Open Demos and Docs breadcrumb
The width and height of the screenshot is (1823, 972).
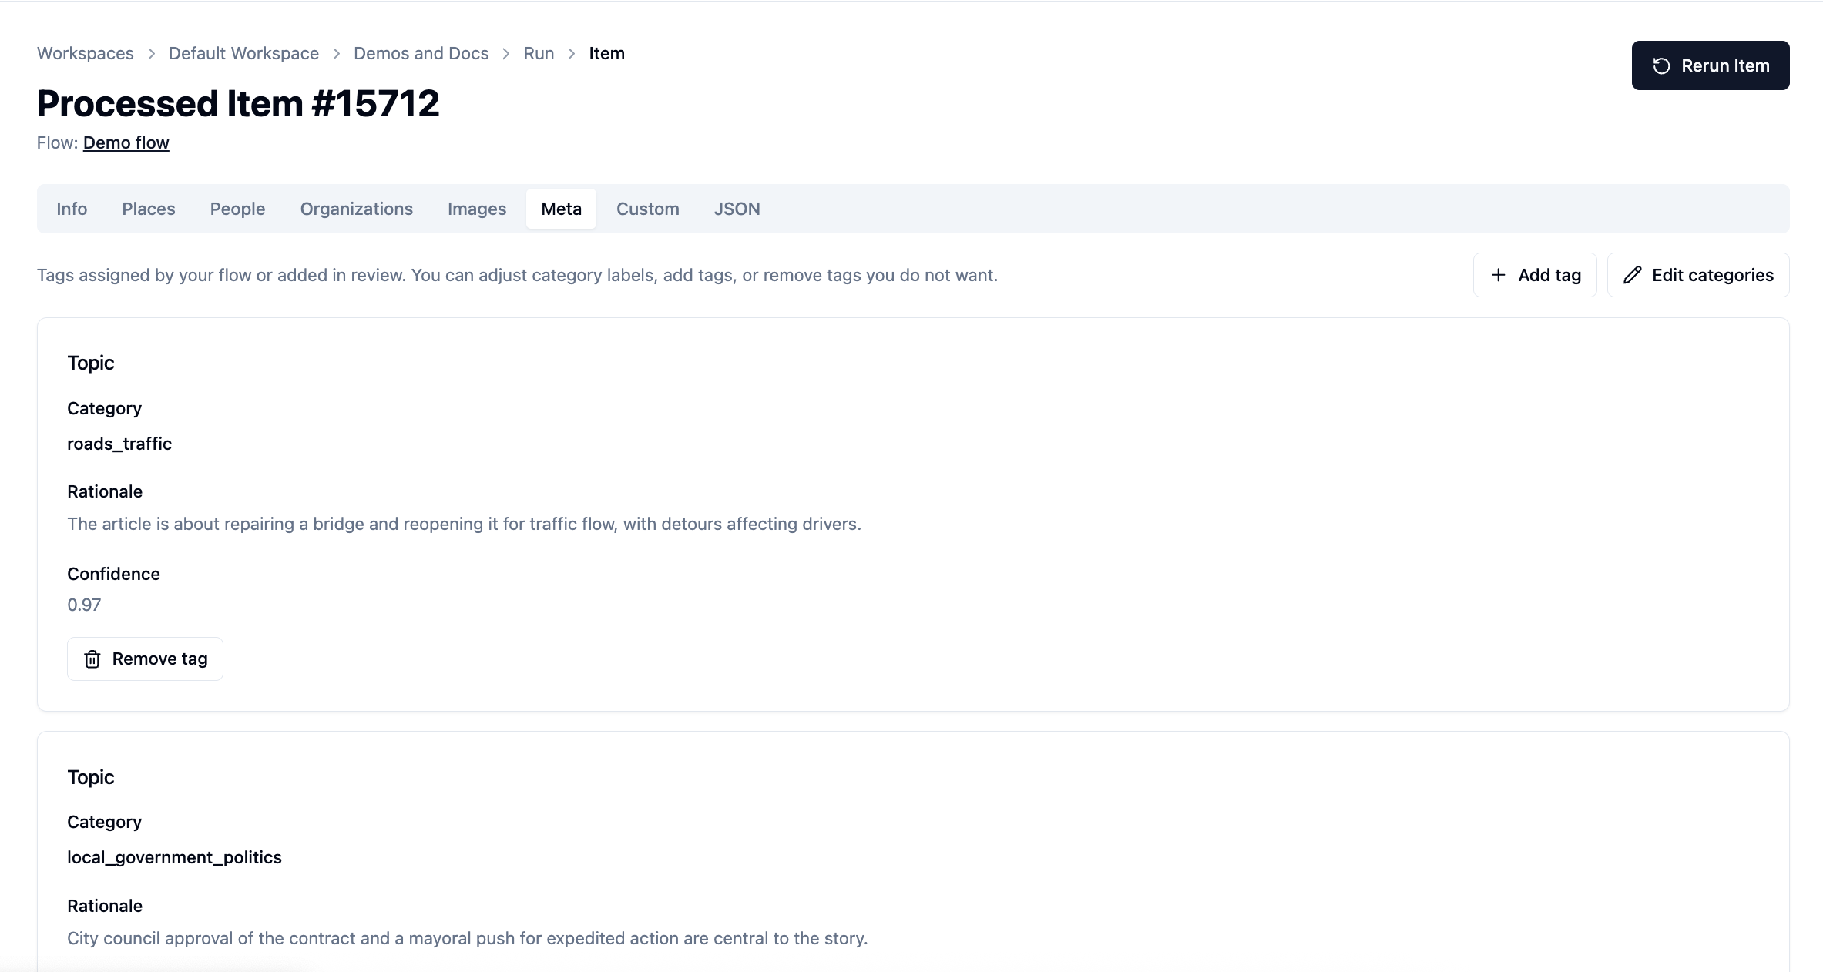pos(421,54)
